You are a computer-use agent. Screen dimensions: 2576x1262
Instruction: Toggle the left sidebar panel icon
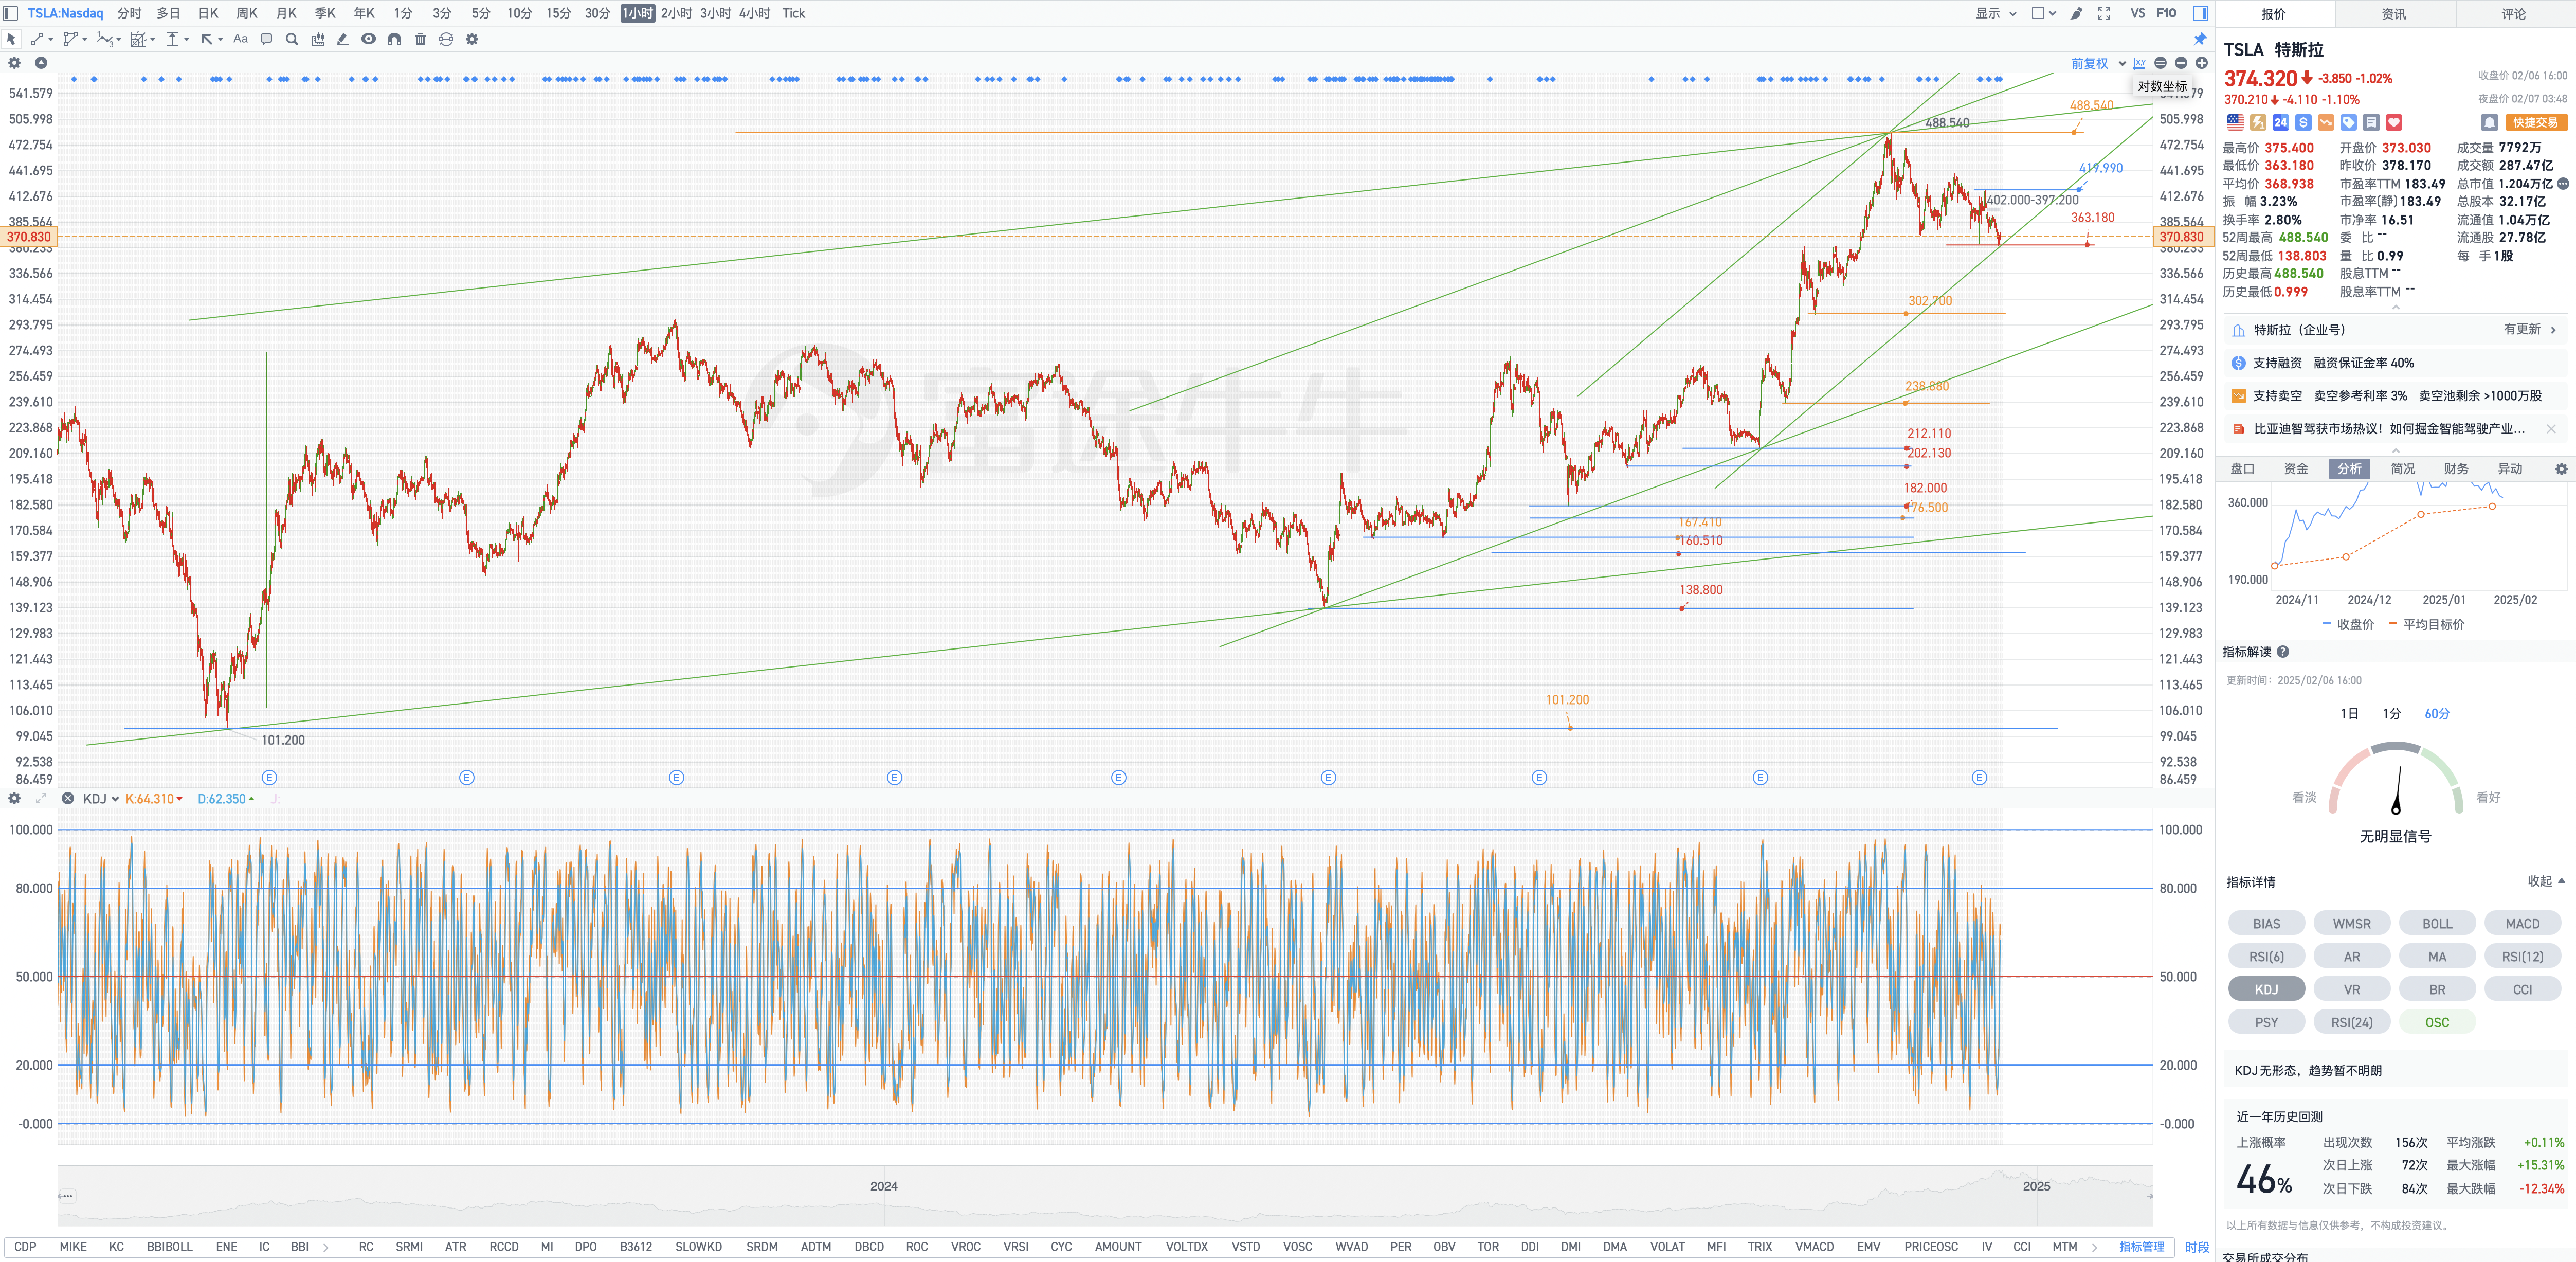click(10, 13)
